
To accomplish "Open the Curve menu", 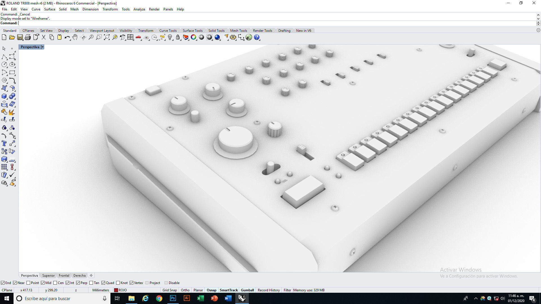I will click(x=36, y=9).
